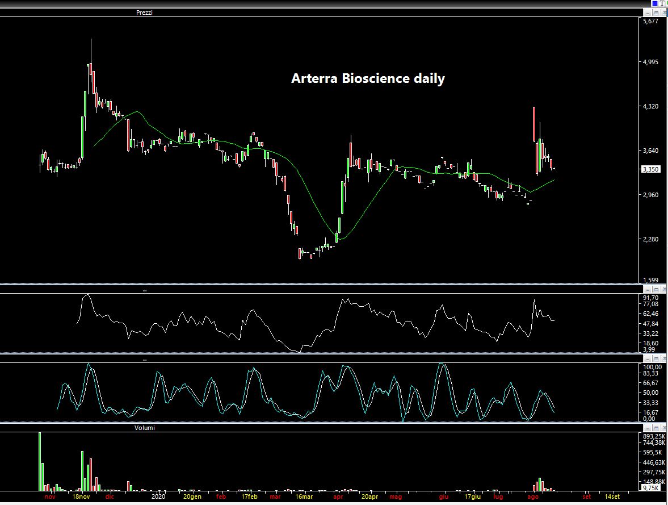Click the 893,25K volume scale value
Viewport: 668px width, 505px height.
pos(654,436)
